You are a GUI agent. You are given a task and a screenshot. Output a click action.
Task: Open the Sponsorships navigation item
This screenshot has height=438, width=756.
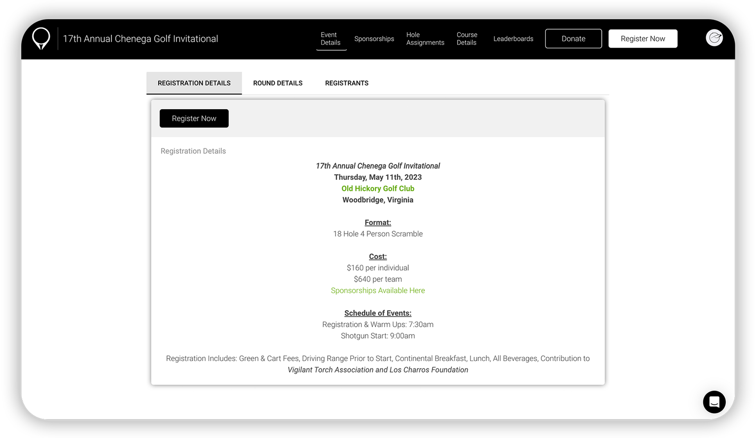click(x=374, y=38)
